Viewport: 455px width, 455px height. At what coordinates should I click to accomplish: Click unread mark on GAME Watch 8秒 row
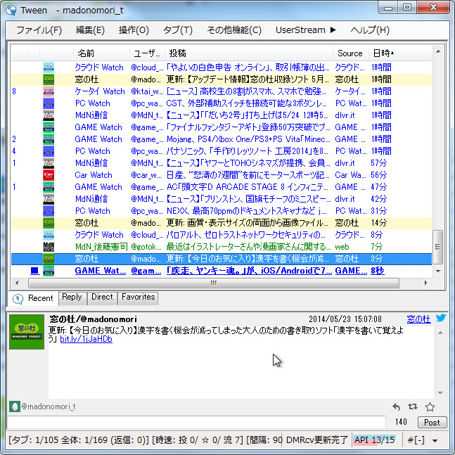coord(34,271)
